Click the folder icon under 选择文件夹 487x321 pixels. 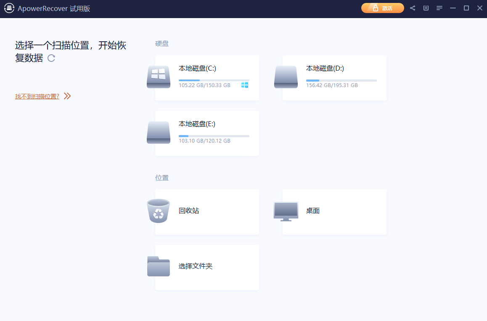tap(159, 266)
